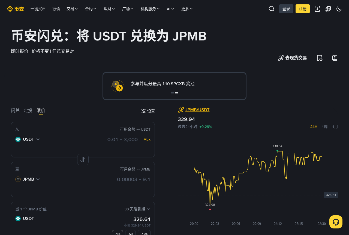Click the chart icon beside JPMB/USDT
Screen dimensions: 349x235
pyautogui.click(x=181, y=110)
